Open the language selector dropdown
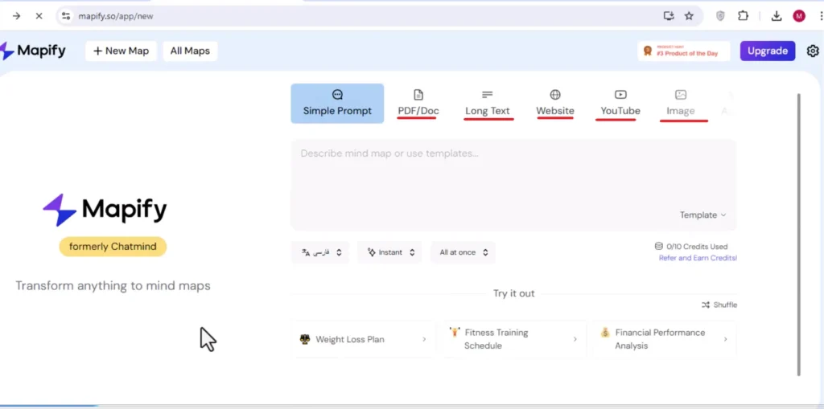The width and height of the screenshot is (824, 409). [320, 252]
